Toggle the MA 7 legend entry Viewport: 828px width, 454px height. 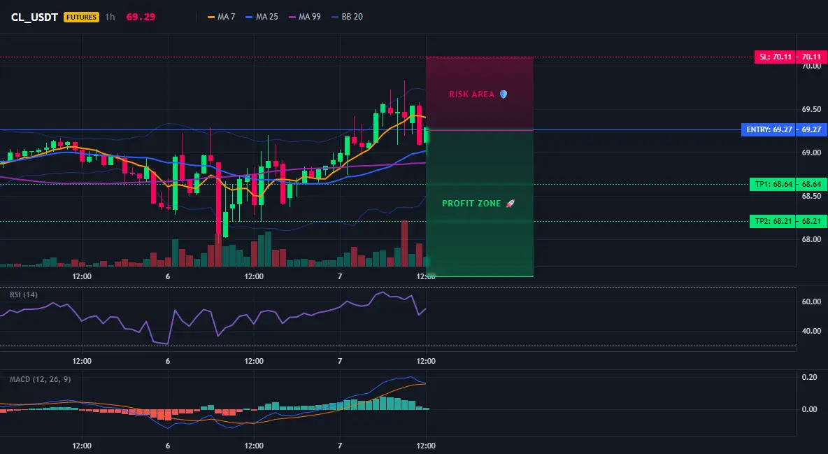pyautogui.click(x=221, y=17)
